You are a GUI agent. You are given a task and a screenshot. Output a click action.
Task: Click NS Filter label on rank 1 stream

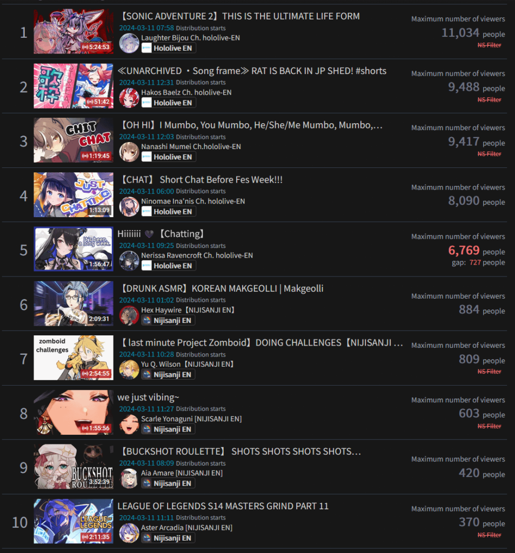(x=489, y=45)
